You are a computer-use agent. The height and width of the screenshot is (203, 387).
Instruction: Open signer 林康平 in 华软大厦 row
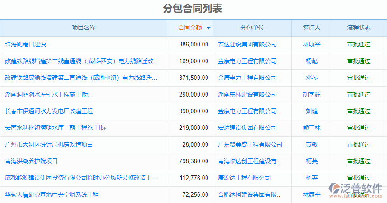click(x=312, y=194)
